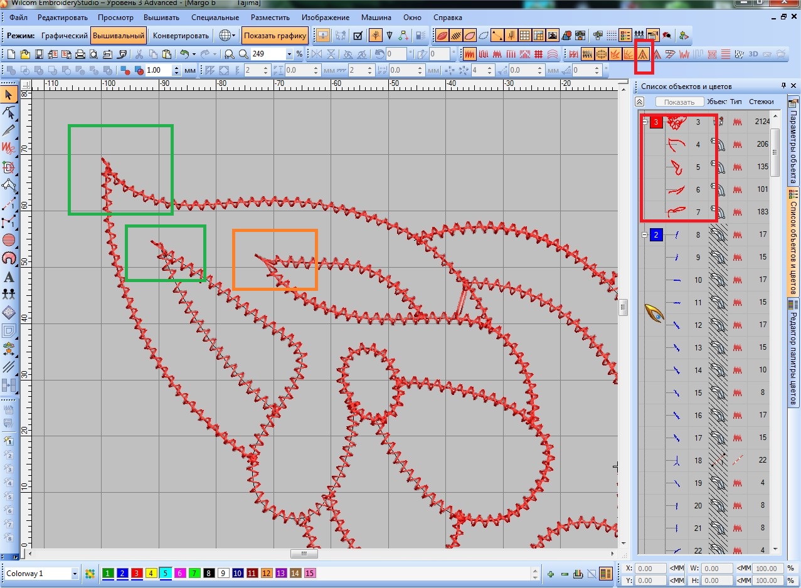The height and width of the screenshot is (588, 801).
Task: Open the Open Design folder icon
Action: pyautogui.click(x=24, y=55)
